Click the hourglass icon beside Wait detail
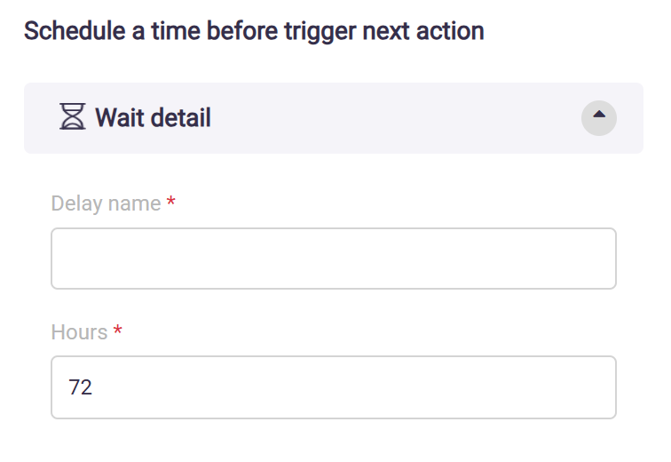 pyautogui.click(x=72, y=116)
